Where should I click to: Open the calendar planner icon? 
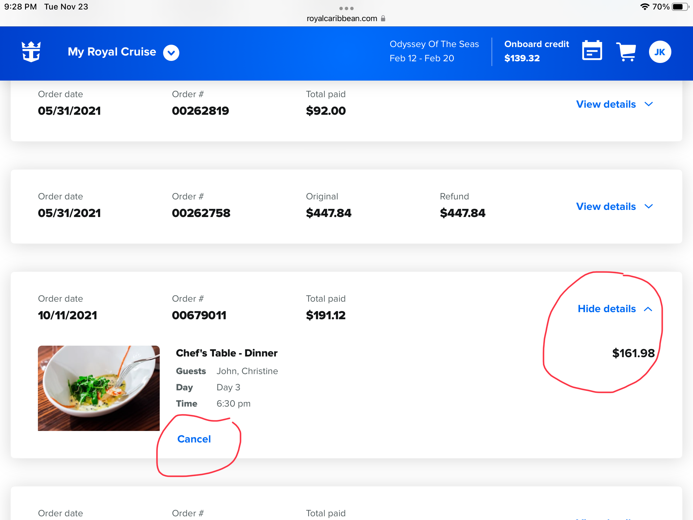click(x=592, y=51)
